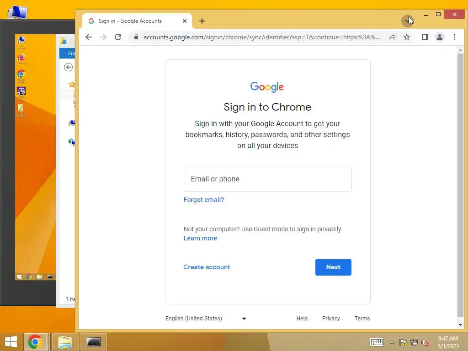Open the share page icon in address bar
468x351 pixels.
[x=392, y=37]
